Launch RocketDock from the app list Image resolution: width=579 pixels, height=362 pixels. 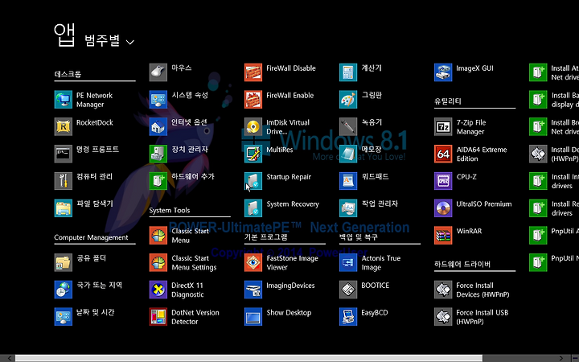click(64, 127)
